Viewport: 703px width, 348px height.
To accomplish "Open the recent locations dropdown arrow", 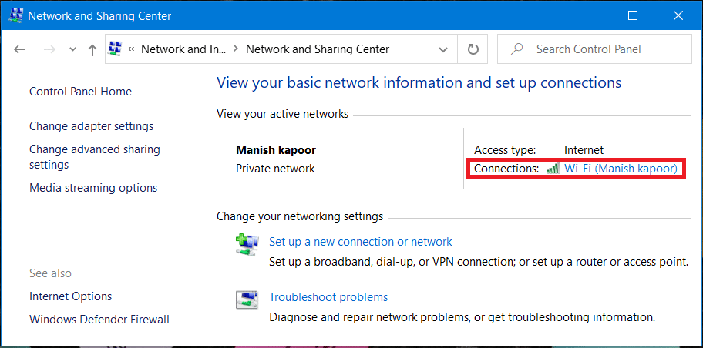I will coord(72,49).
